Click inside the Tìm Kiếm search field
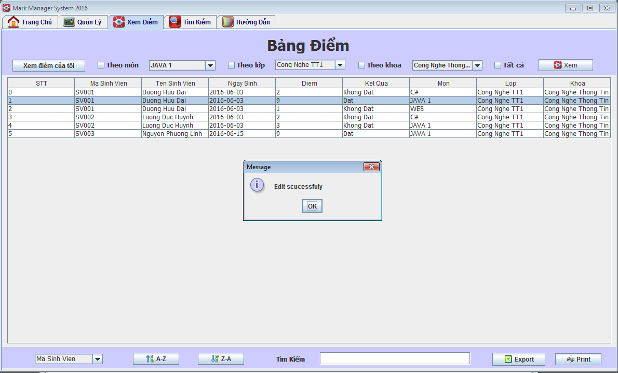Screen dimensions: 618x373 pyautogui.click(x=395, y=358)
